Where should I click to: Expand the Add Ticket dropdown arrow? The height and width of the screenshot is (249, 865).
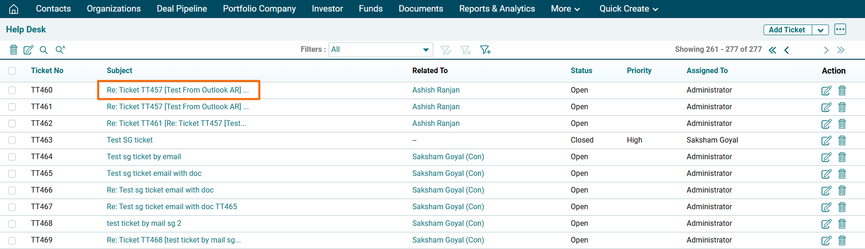click(820, 30)
